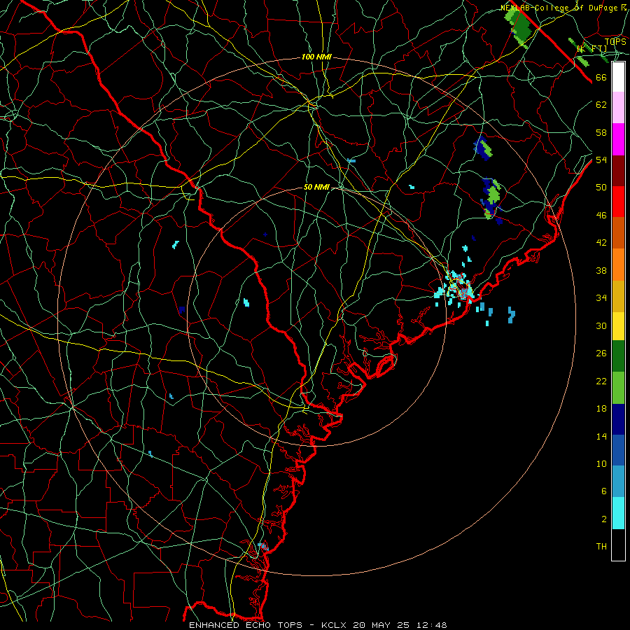Select the dark red legend swatch

click(x=618, y=170)
